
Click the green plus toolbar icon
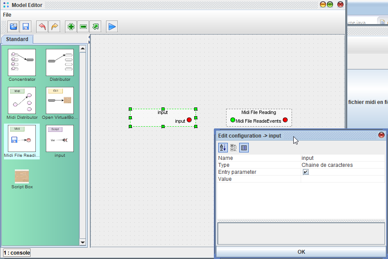tap(71, 27)
